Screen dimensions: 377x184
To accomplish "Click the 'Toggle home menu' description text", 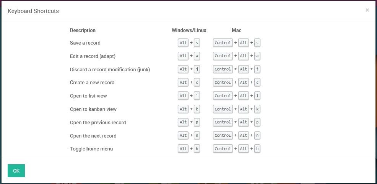I will [x=91, y=149].
